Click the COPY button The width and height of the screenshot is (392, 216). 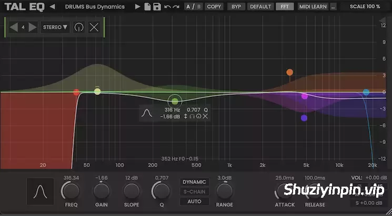click(214, 7)
